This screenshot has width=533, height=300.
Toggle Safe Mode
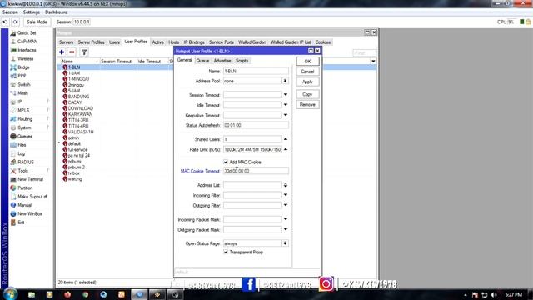pyautogui.click(x=37, y=22)
